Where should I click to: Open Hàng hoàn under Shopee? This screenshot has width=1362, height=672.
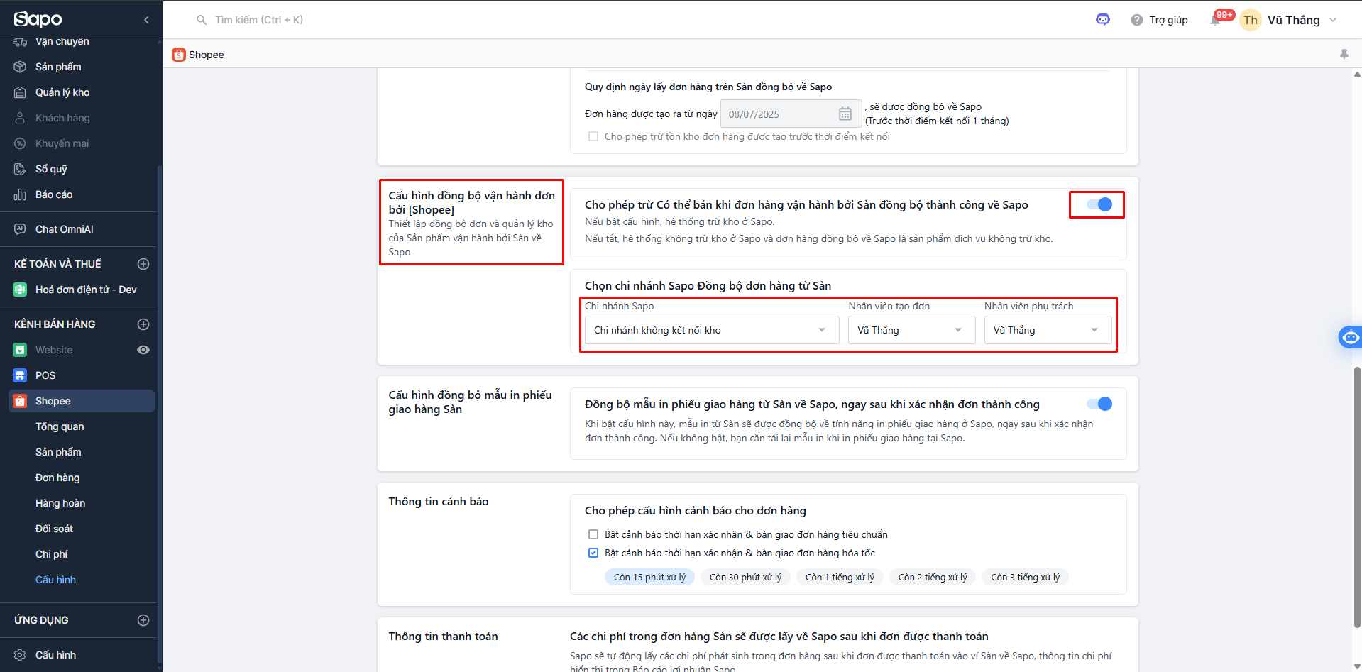60,503
